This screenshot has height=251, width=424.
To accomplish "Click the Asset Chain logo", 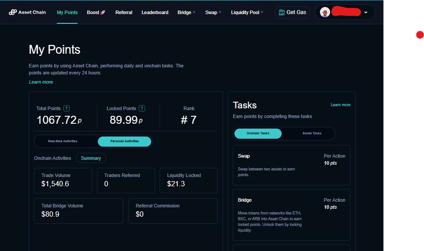I will [27, 12].
